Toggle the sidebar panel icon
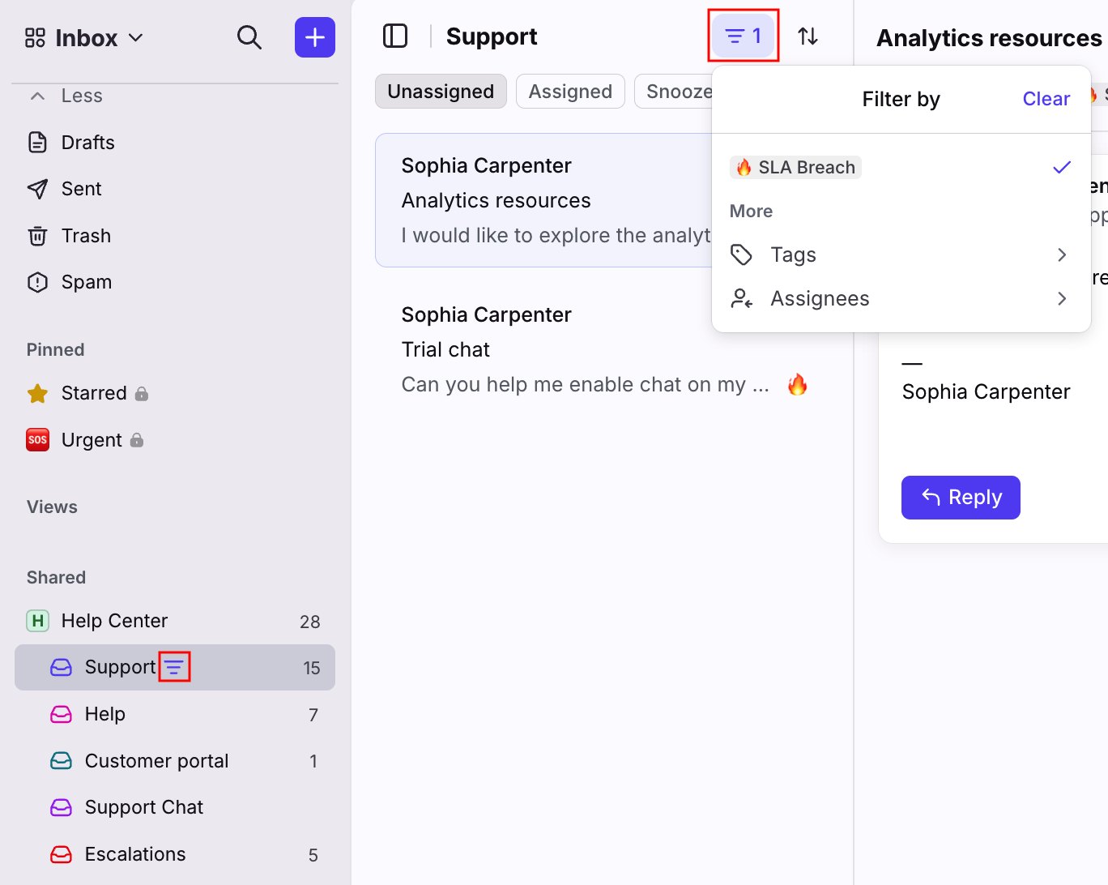1108x885 pixels. 395,36
